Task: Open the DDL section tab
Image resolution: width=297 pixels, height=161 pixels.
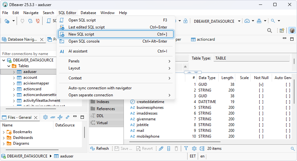Action: (x=106, y=116)
